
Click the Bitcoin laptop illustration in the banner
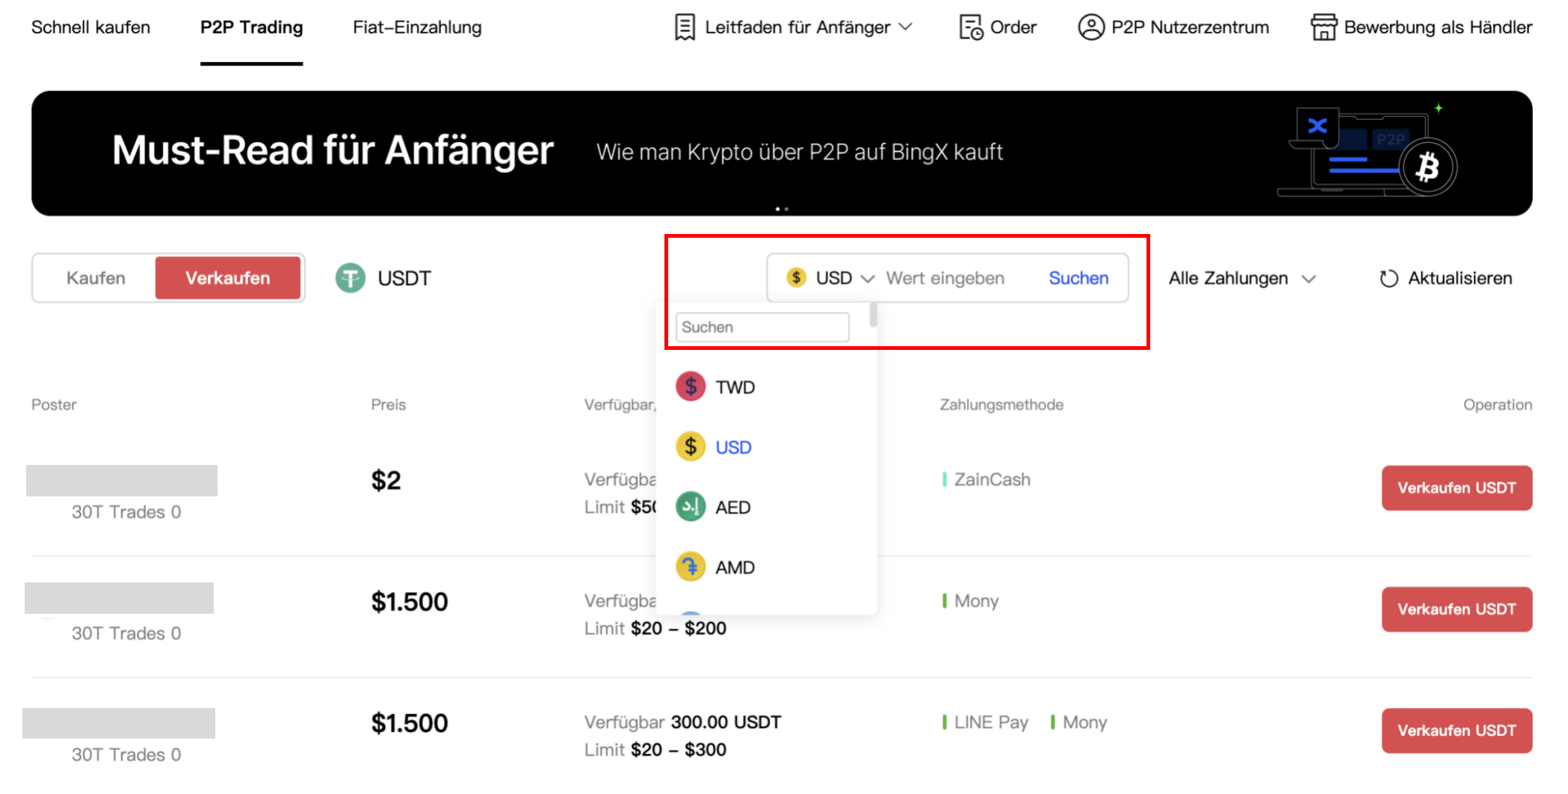1368,152
